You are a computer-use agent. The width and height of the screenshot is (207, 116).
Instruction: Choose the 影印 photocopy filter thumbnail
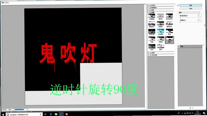pyautogui.click(x=160, y=47)
